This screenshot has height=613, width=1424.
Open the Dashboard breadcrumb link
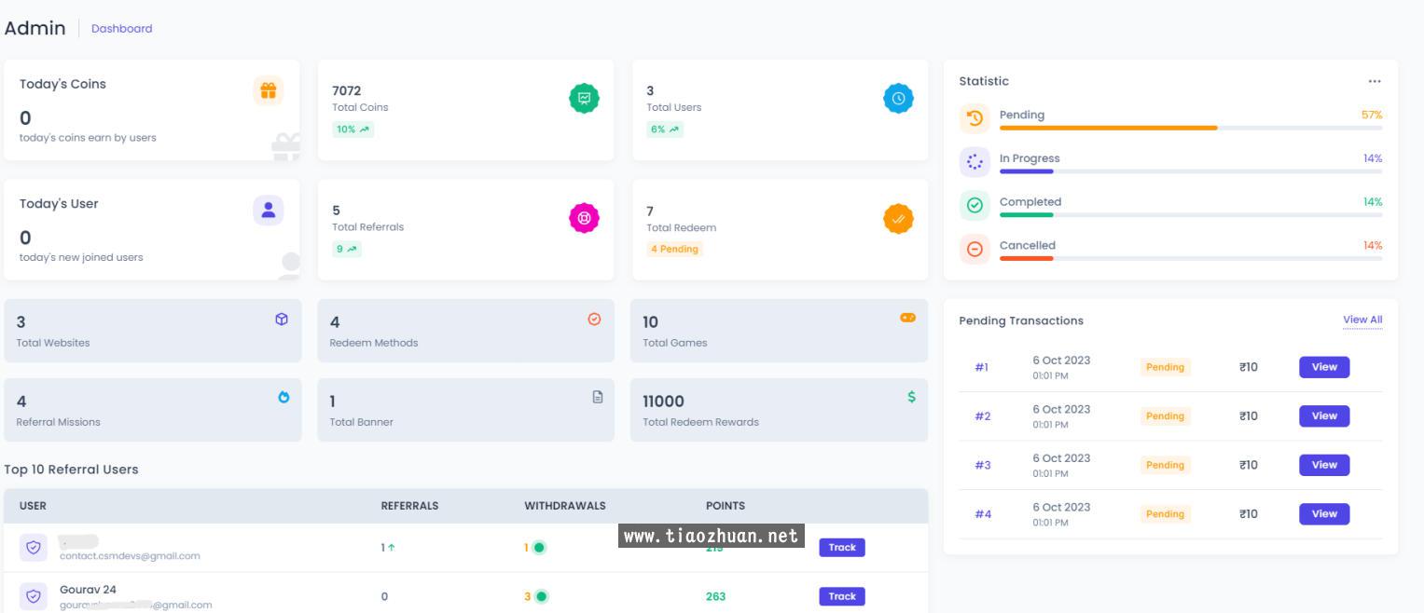(x=121, y=29)
